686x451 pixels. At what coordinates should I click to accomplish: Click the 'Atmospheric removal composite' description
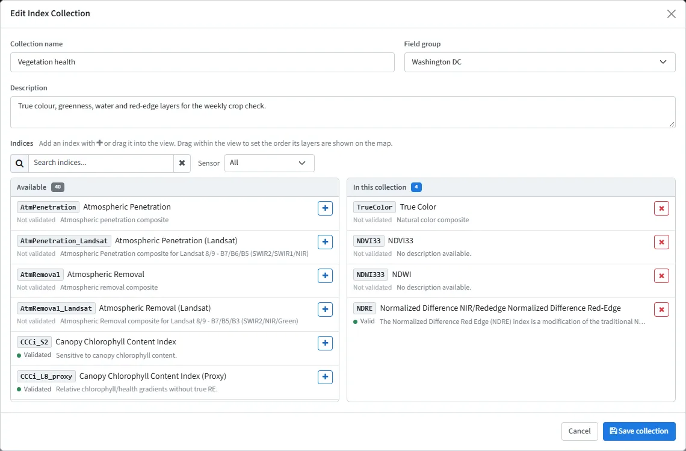[109, 287]
